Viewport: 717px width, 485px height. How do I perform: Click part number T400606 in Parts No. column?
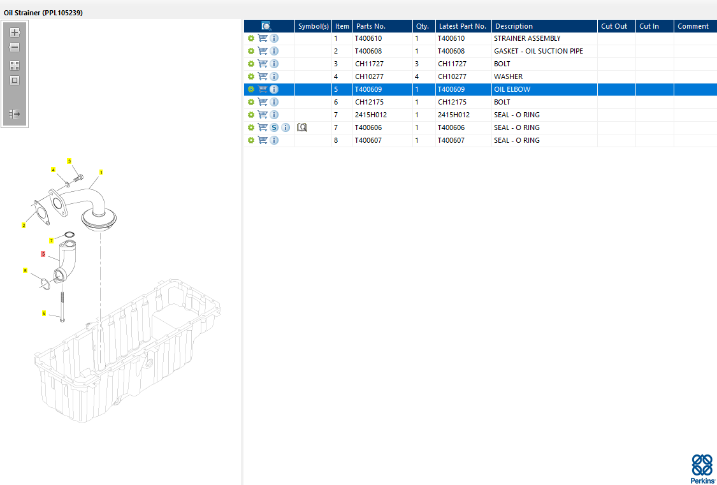coord(368,127)
